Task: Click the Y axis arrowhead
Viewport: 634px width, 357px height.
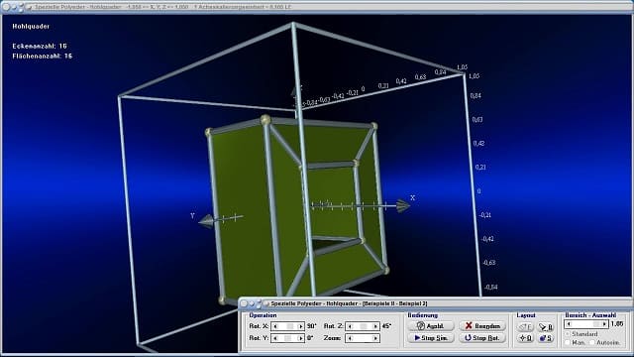Action: pos(206,221)
